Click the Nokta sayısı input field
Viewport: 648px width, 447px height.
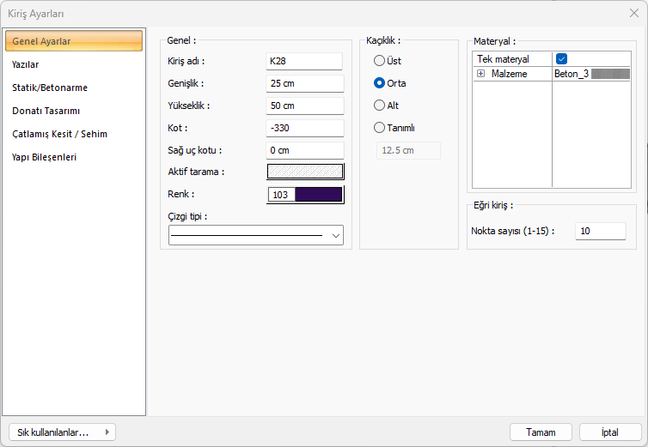tap(600, 231)
